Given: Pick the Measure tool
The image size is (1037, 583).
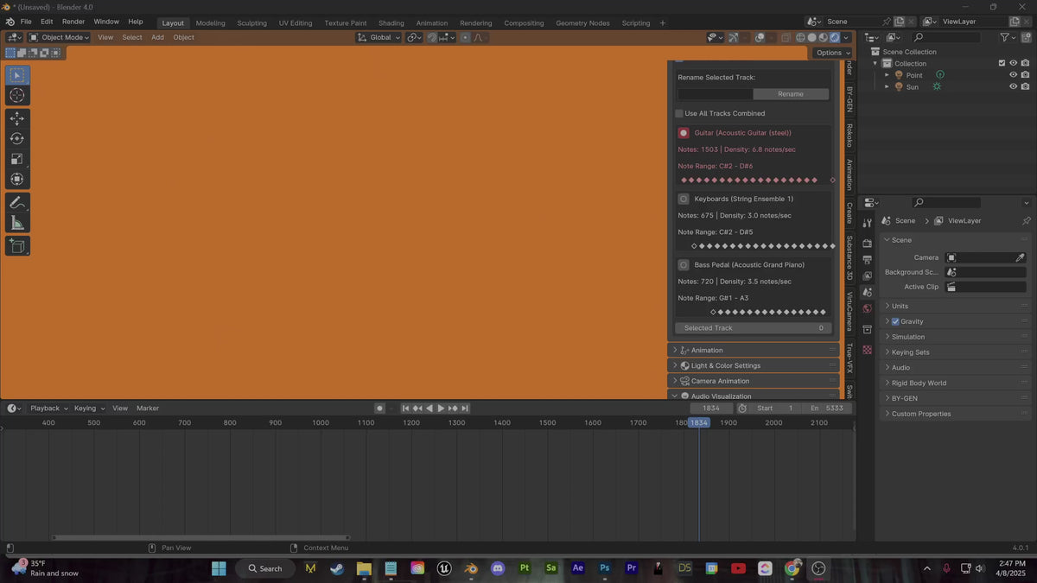Looking at the screenshot, I should 16,222.
